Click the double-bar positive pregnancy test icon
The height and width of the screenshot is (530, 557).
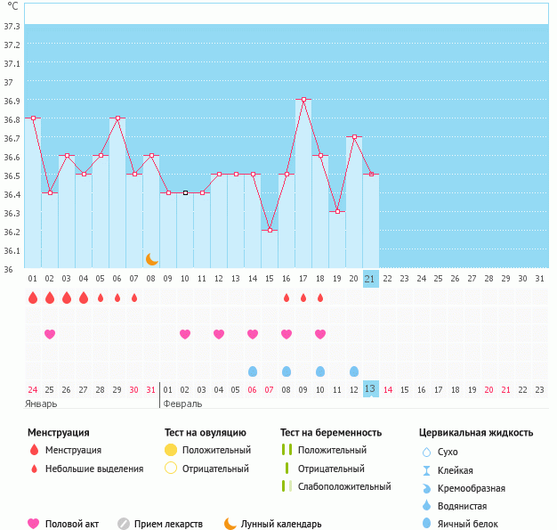click(286, 450)
